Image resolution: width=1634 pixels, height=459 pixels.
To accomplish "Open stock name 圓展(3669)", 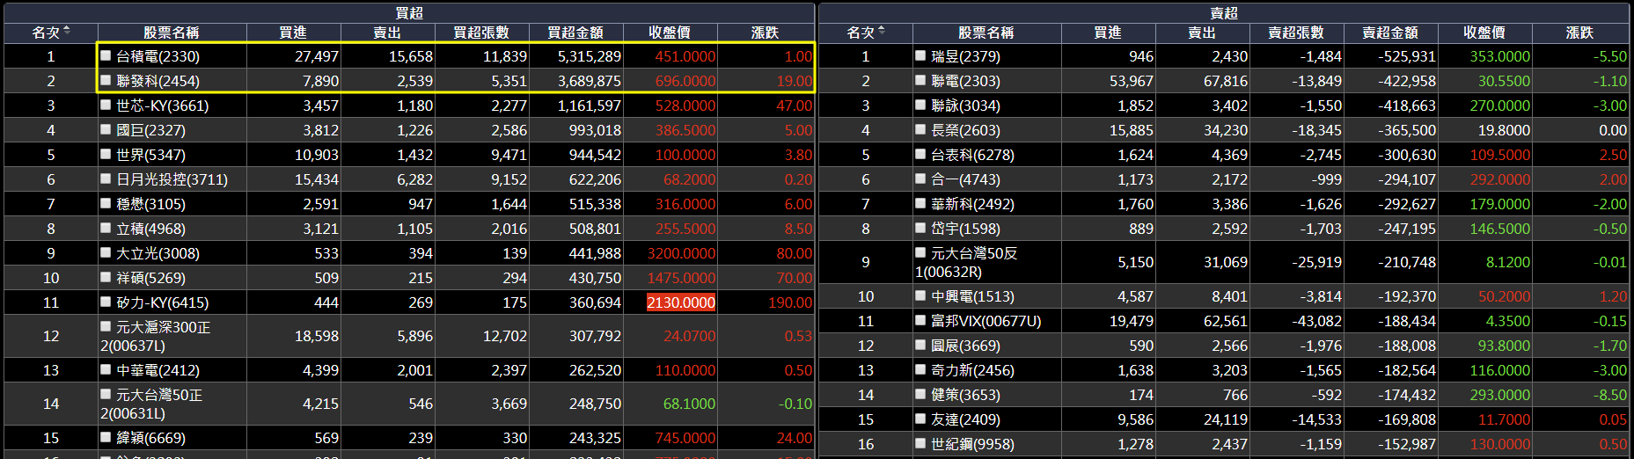I will pos(966,346).
